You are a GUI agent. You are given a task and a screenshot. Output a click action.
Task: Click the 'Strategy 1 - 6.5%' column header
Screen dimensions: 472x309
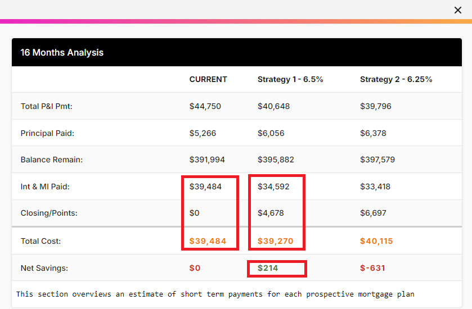coord(290,79)
